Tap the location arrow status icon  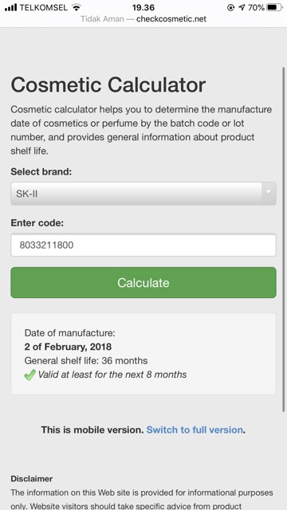241,7
